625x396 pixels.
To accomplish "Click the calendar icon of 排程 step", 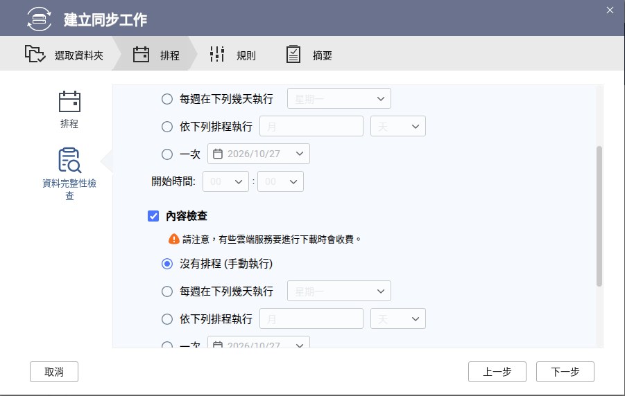I will click(x=141, y=54).
